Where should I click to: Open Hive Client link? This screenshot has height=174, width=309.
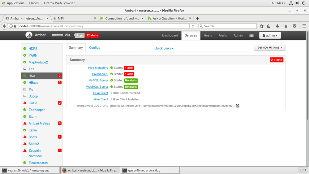click(x=101, y=99)
